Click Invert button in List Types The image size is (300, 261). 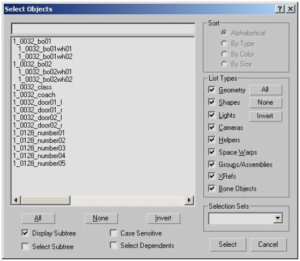point(266,116)
